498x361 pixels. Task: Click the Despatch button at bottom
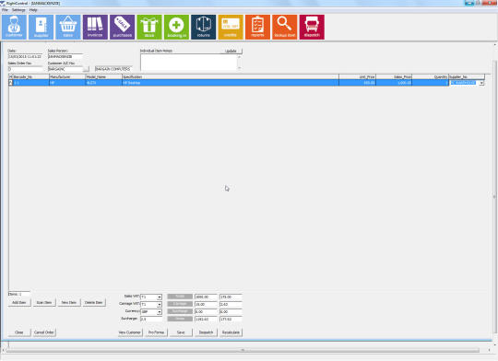pyautogui.click(x=207, y=332)
